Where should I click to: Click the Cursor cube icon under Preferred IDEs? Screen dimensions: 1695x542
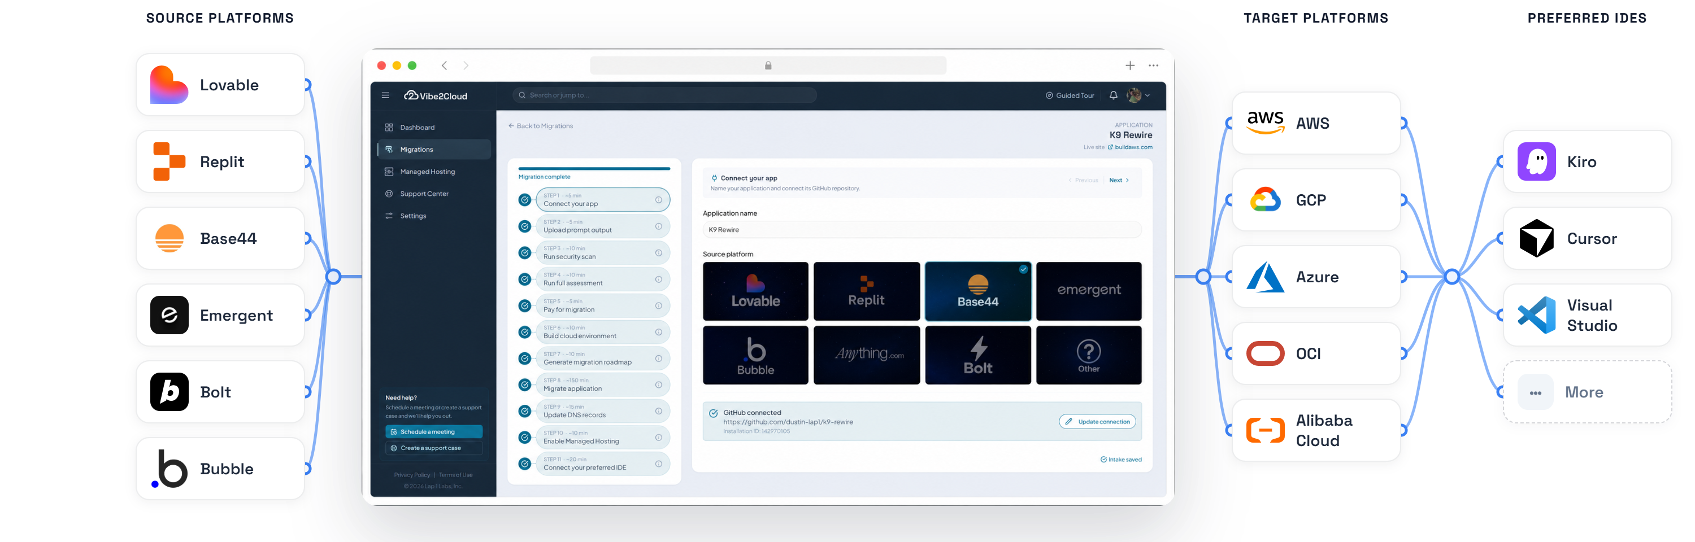(x=1536, y=238)
